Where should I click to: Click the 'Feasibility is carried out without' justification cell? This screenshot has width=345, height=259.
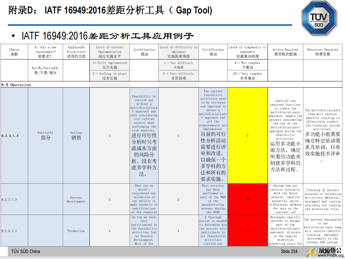tap(144, 135)
